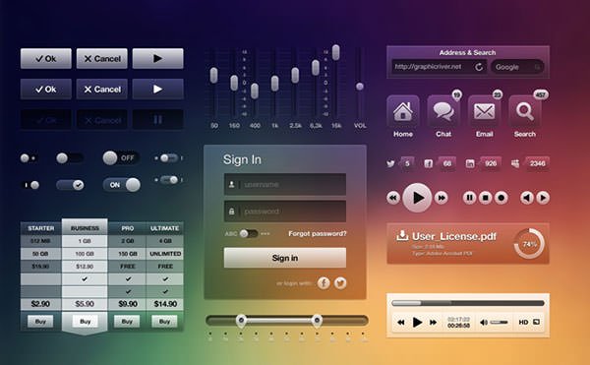
Task: Click Buy under the $2.90 plan
Action: tap(40, 322)
